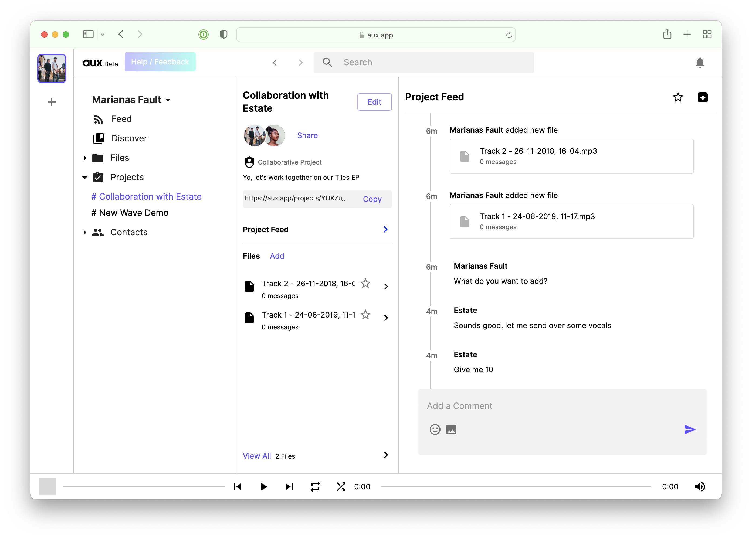This screenshot has width=752, height=539.
Task: Collapse the Projects tree section
Action: coord(85,178)
